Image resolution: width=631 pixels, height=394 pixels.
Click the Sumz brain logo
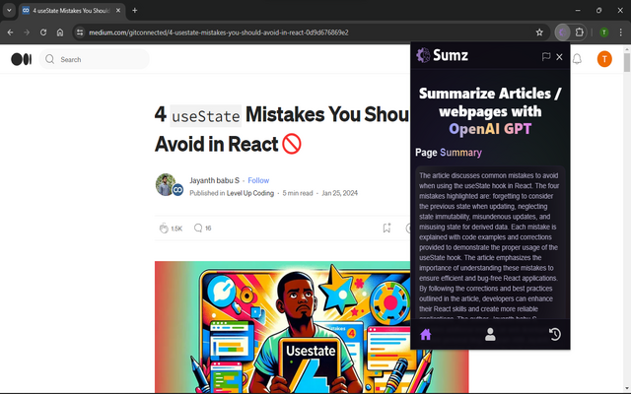(423, 55)
